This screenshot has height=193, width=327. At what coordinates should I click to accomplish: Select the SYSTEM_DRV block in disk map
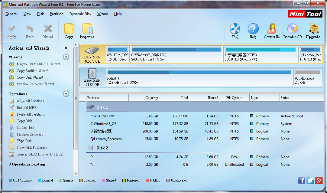[118, 54]
